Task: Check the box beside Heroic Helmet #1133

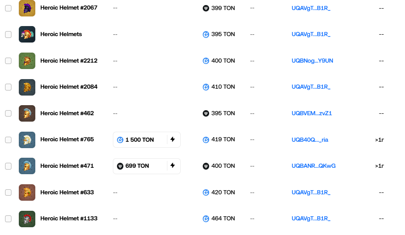Action: tap(8, 219)
